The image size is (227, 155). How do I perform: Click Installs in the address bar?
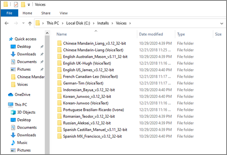[x=103, y=23]
